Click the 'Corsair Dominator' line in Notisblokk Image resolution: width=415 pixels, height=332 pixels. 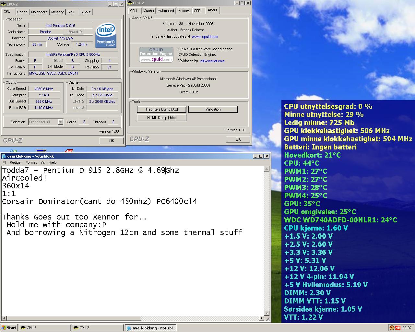click(x=100, y=201)
